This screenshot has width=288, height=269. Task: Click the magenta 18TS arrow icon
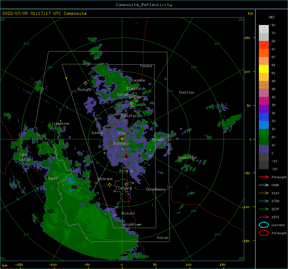tap(264, 217)
